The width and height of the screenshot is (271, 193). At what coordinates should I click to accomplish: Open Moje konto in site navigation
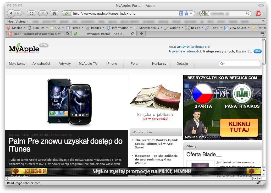[17, 64]
